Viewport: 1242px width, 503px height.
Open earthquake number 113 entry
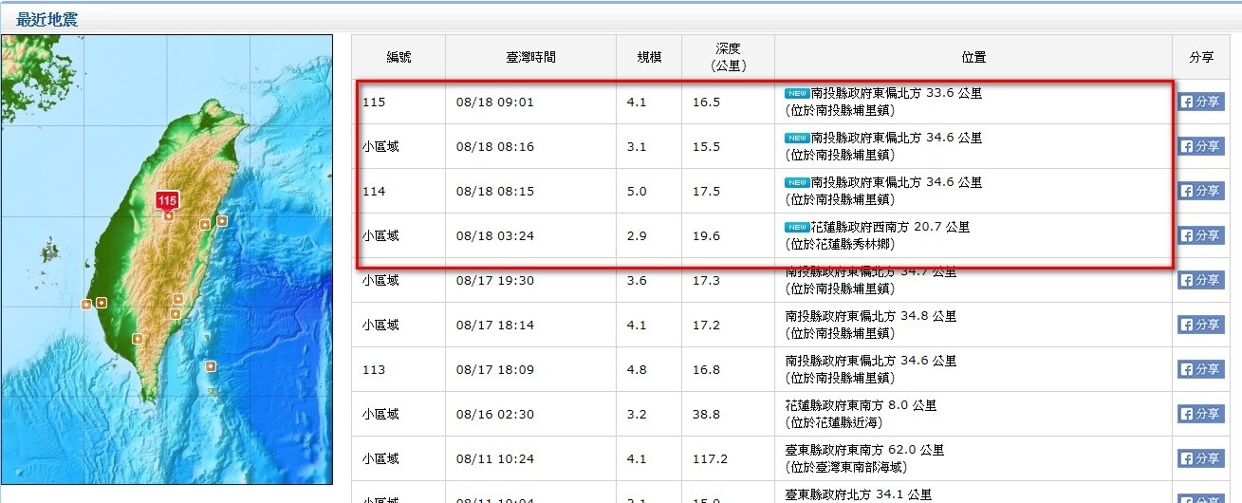(x=373, y=369)
